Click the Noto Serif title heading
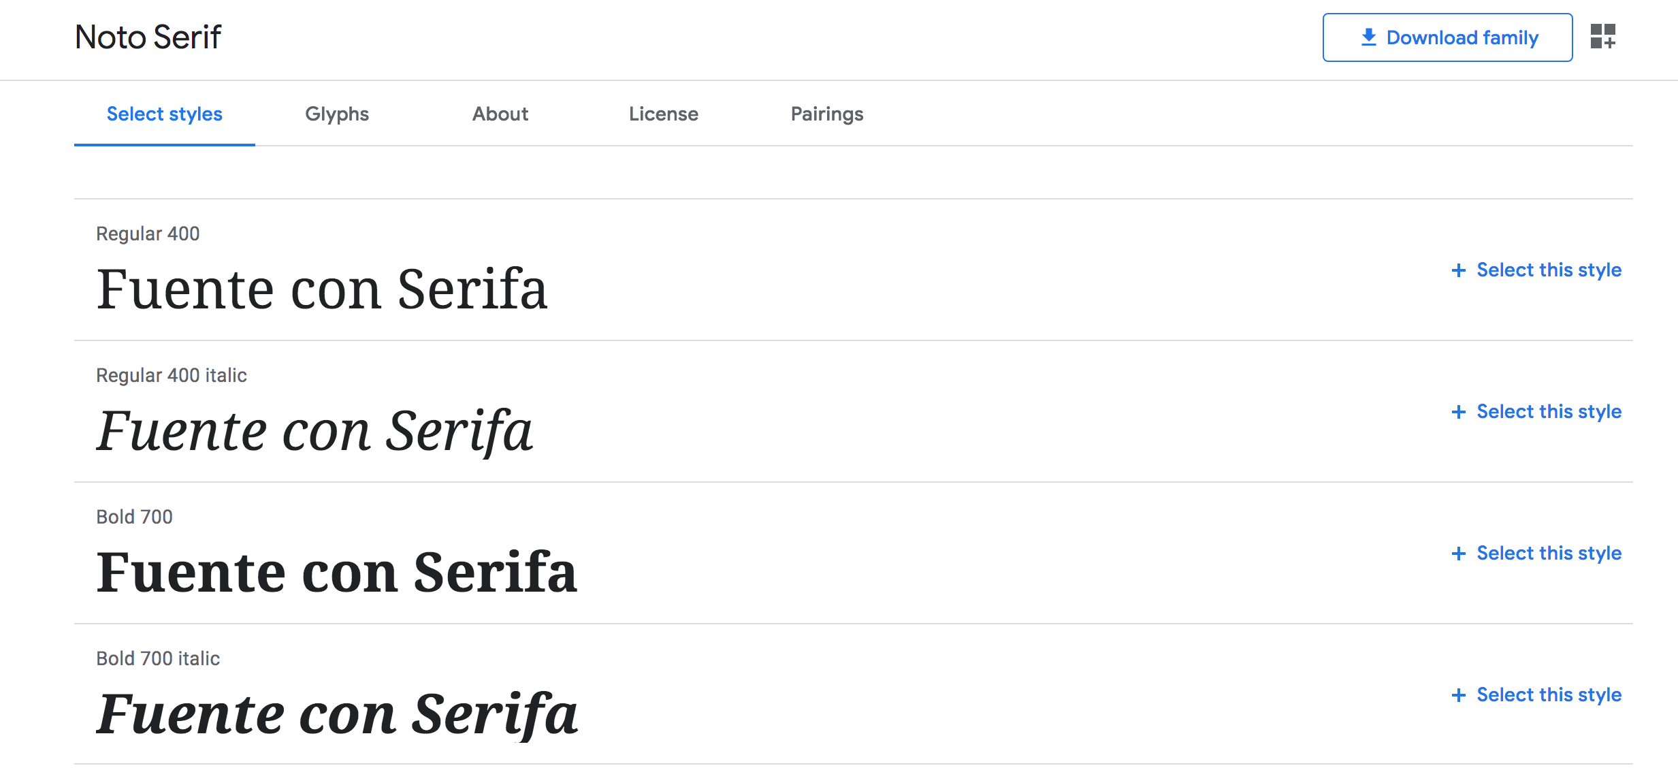 [x=148, y=37]
